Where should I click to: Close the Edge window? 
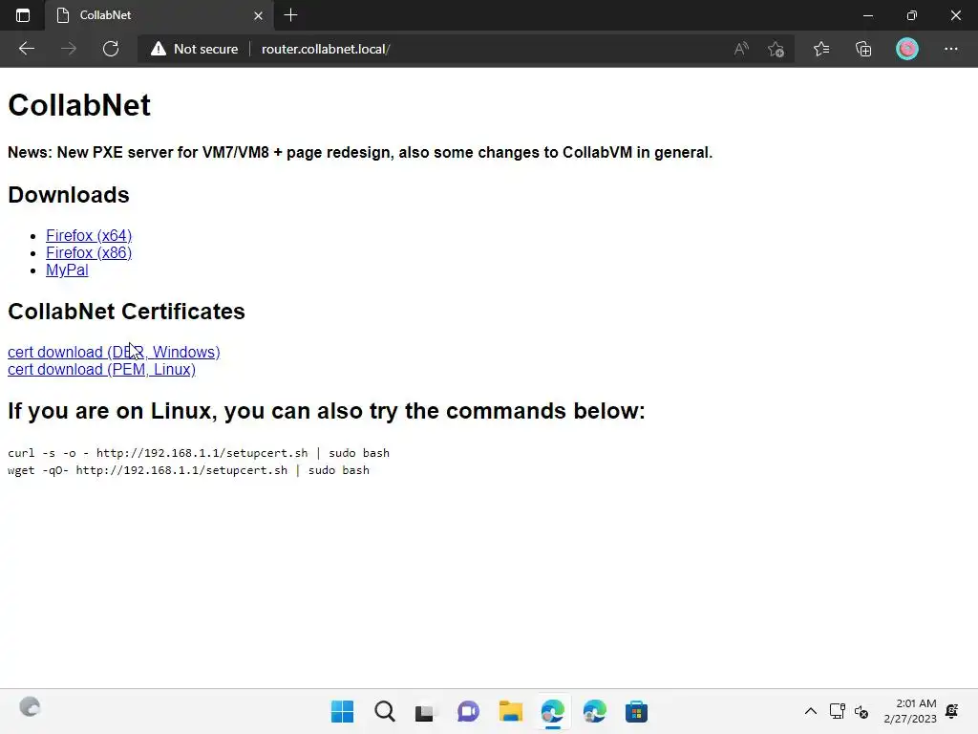tap(955, 15)
